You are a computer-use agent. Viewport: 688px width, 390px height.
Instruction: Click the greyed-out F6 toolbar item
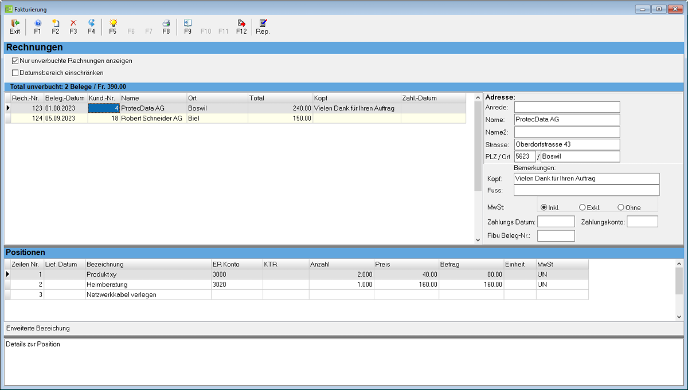pos(131,31)
